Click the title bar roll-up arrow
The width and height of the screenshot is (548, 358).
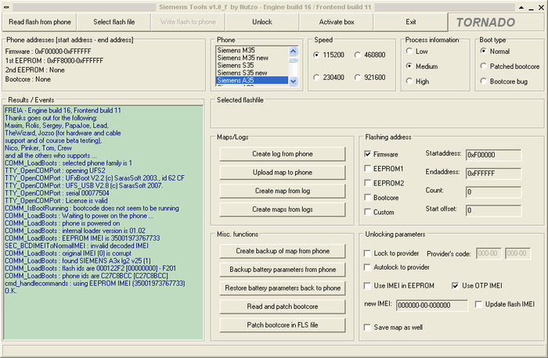521,7
